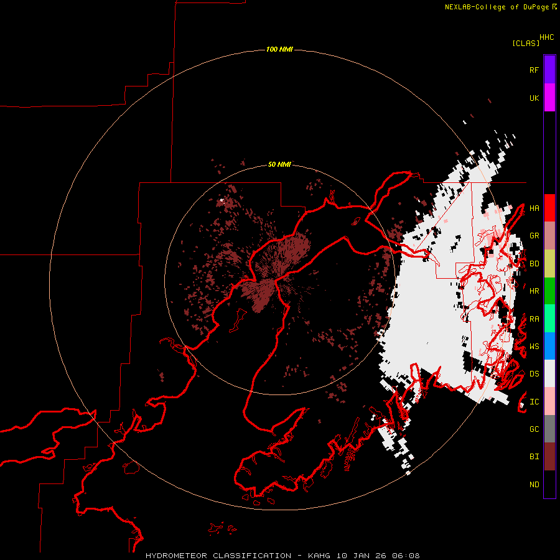Screen dimensions: 560x560
Task: Click the IC legend label
Action: click(x=534, y=402)
